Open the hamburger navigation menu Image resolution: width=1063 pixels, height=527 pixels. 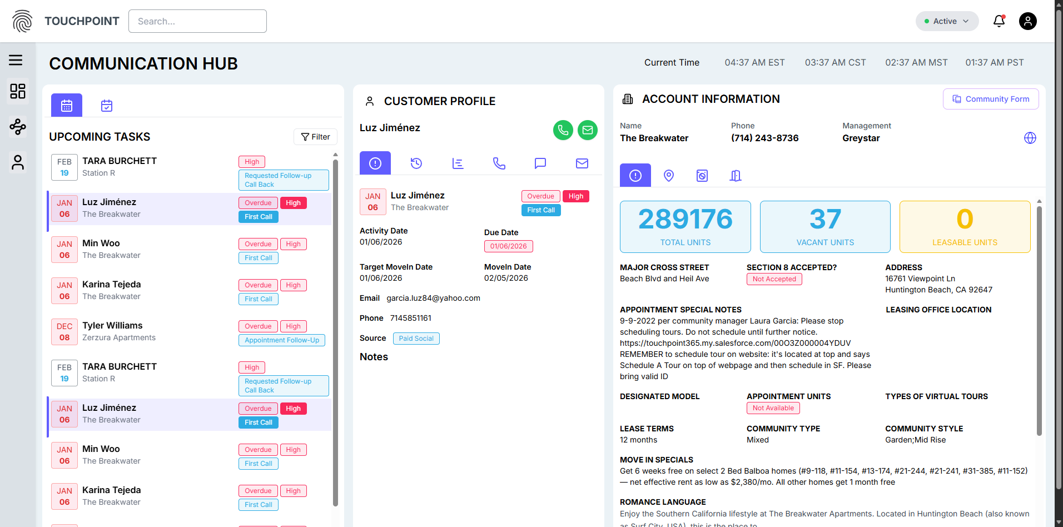[16, 60]
